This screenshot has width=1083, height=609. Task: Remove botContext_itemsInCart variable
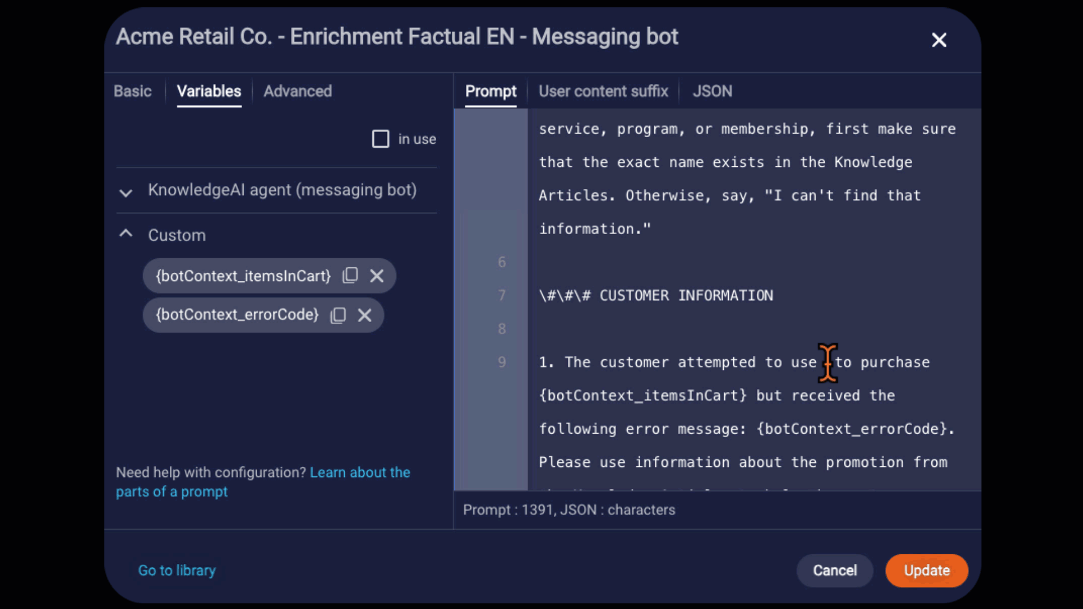click(376, 276)
